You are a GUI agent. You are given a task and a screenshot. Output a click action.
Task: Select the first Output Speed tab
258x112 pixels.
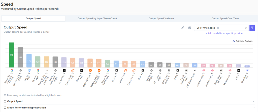pos(33,18)
